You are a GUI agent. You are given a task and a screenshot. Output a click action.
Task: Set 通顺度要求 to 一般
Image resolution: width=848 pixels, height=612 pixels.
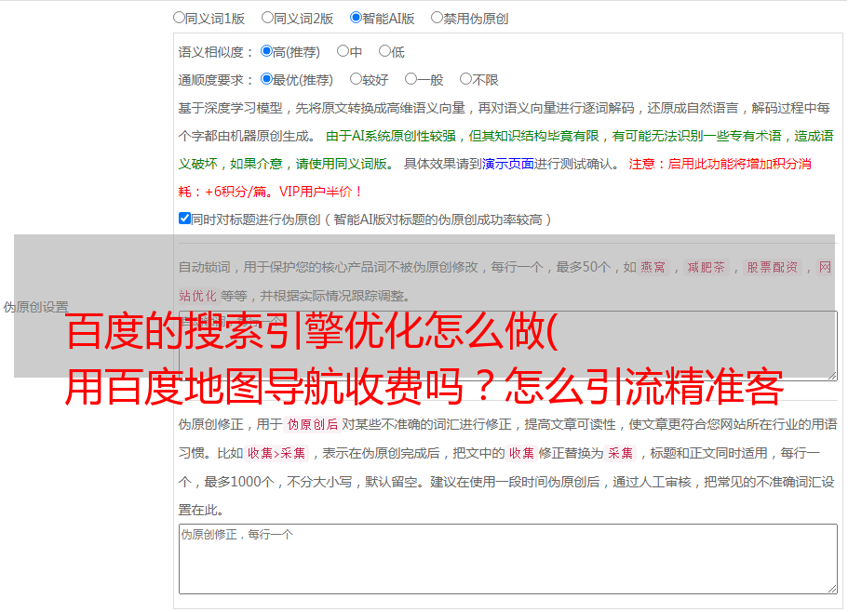411,79
